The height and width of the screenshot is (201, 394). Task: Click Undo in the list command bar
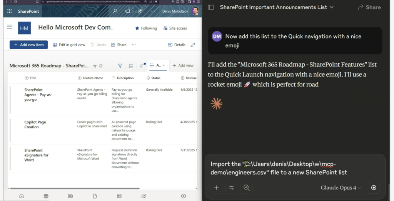[x=98, y=45]
